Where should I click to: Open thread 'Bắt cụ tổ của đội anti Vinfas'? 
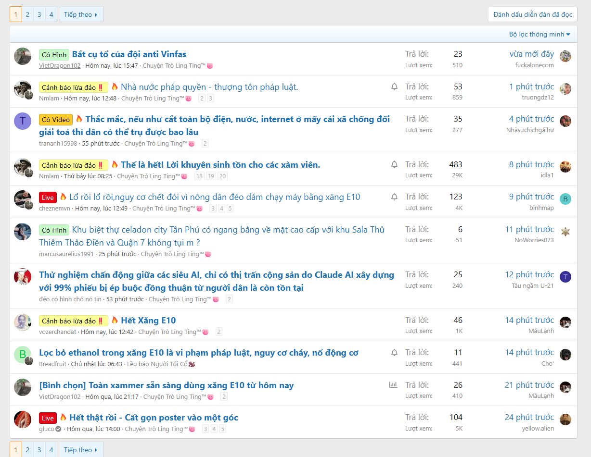tap(129, 54)
